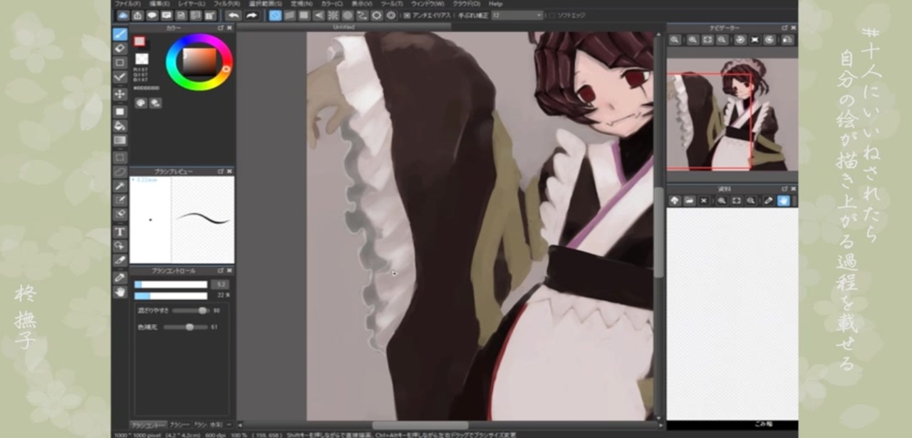Expand brush size options in Brush Preview

pyautogui.click(x=133, y=180)
